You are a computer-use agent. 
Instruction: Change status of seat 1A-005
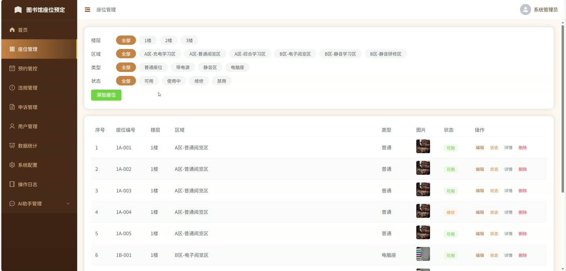click(x=494, y=234)
